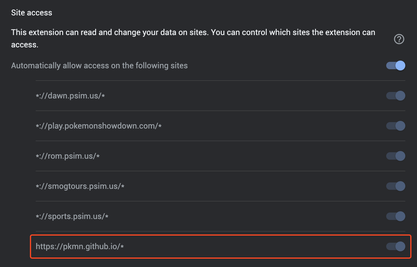Click the "Site access" section heading

(x=32, y=13)
